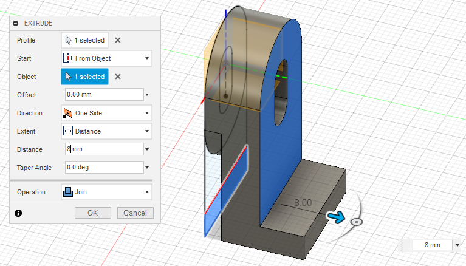Click the Taper Angle 0.0 deg field
466x266 pixels.
105,168
